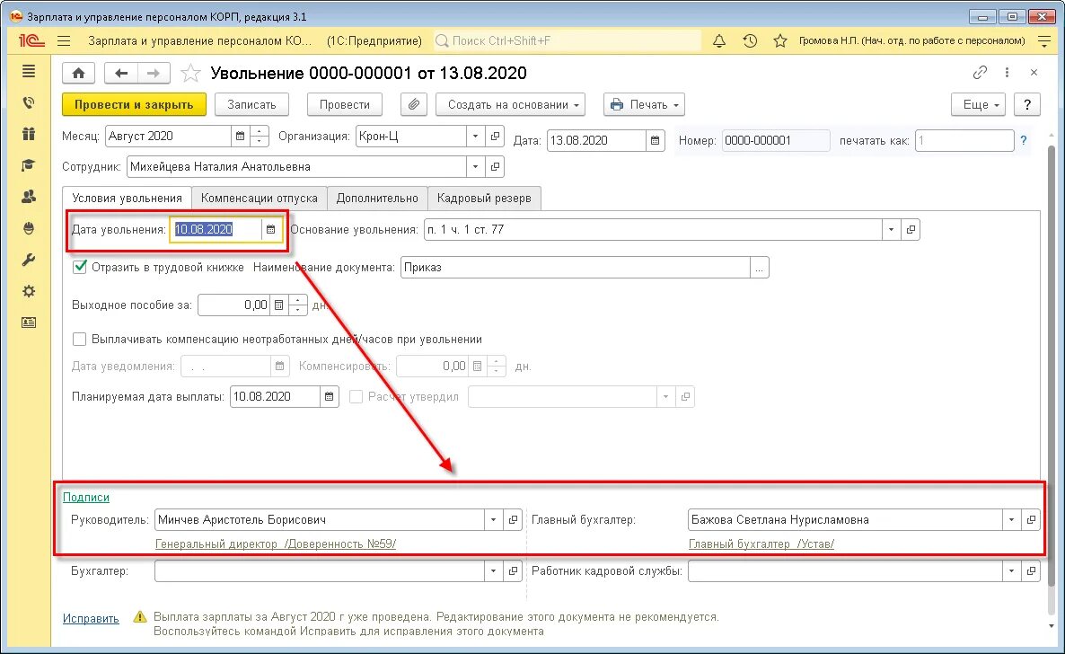This screenshot has width=1065, height=654.
Task: Open calendar for Дата field
Action: click(655, 141)
